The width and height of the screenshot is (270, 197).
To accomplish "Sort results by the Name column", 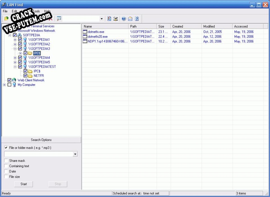I will click(105, 26).
